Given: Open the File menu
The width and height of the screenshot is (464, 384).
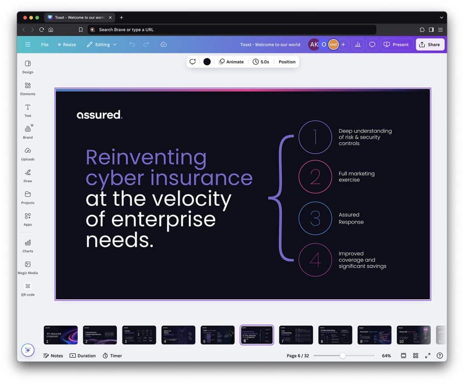Looking at the screenshot, I should [44, 44].
